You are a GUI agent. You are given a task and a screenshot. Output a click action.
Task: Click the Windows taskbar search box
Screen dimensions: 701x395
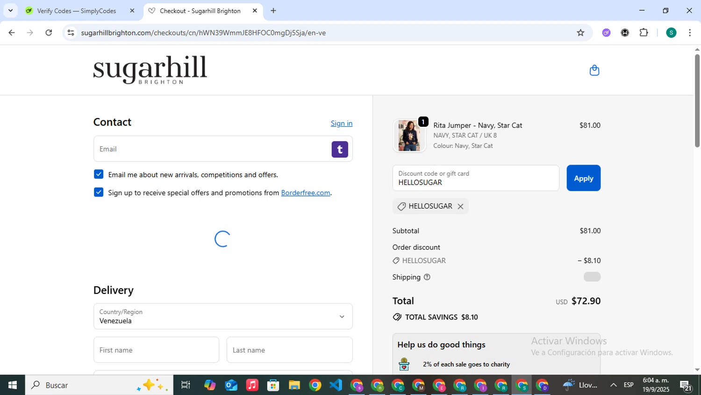(x=99, y=385)
